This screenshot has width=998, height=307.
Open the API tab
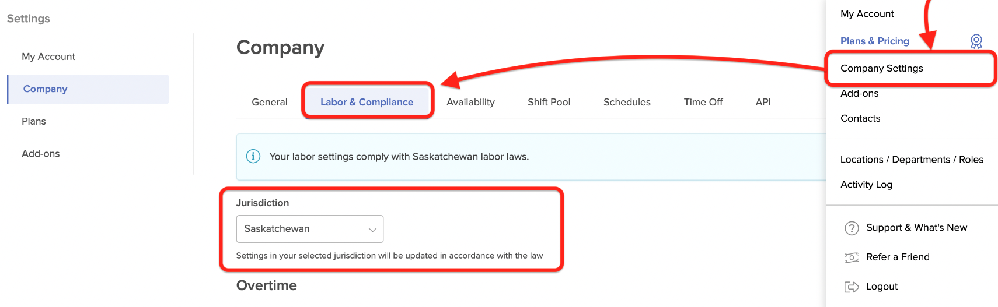(763, 102)
